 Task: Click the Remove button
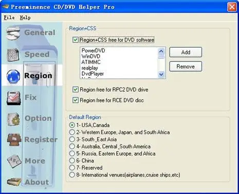(186, 67)
